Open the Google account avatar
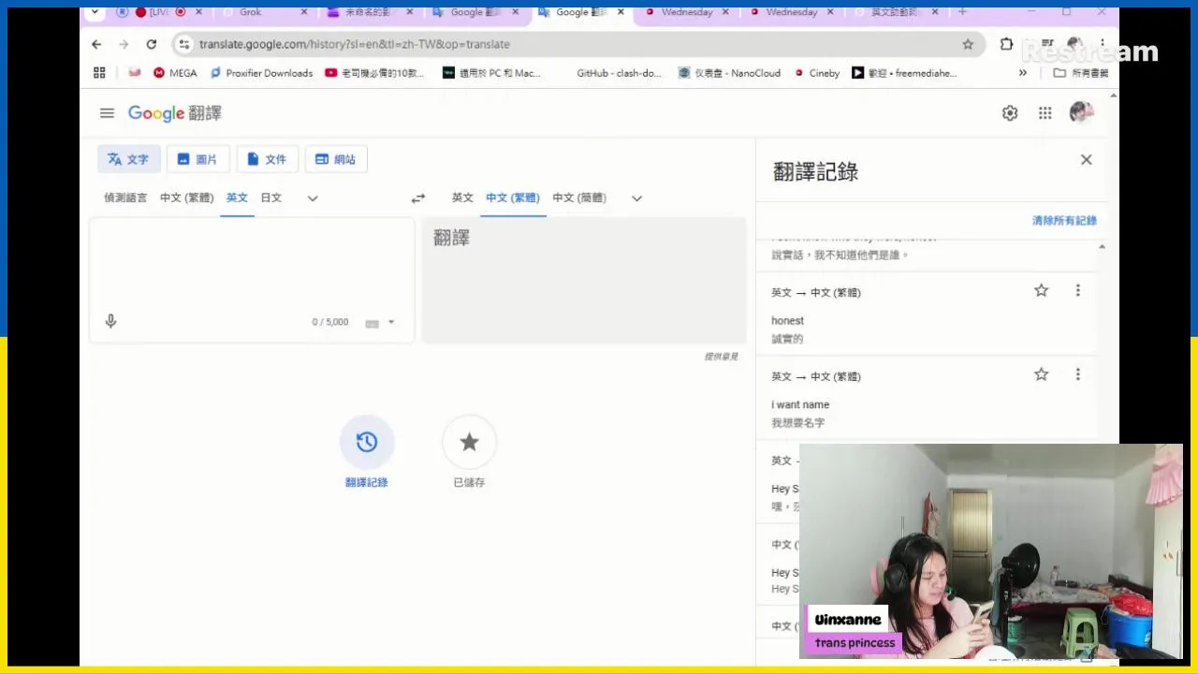Screen dimensions: 1198x674 click(x=1082, y=113)
